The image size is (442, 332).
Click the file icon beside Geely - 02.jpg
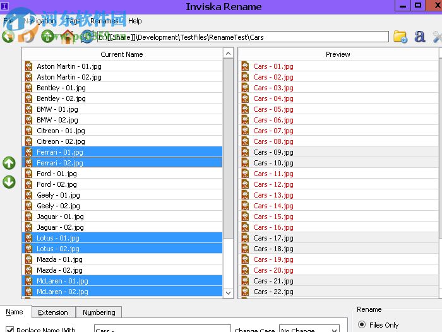click(28, 206)
